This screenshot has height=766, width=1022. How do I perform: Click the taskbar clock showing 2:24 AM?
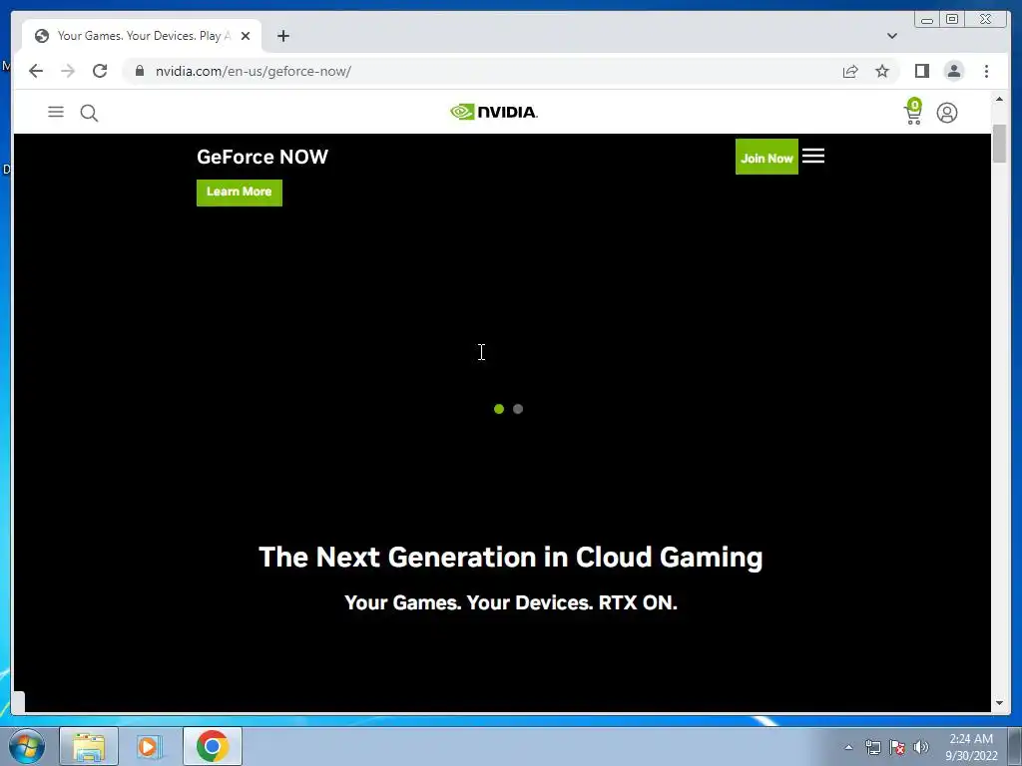(x=971, y=747)
